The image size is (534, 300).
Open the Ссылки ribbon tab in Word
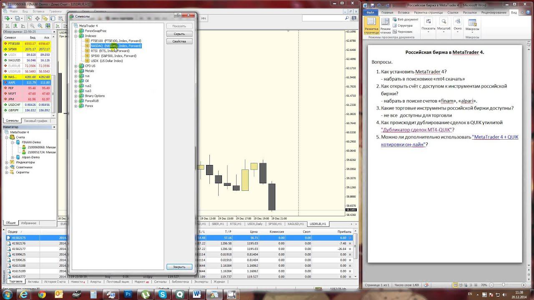(453, 12)
